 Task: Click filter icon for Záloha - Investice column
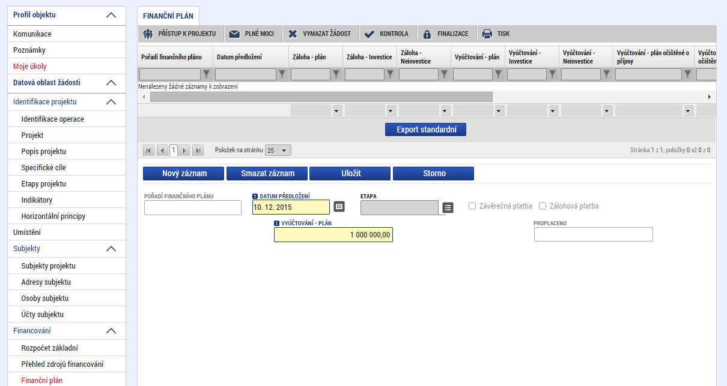(391, 74)
